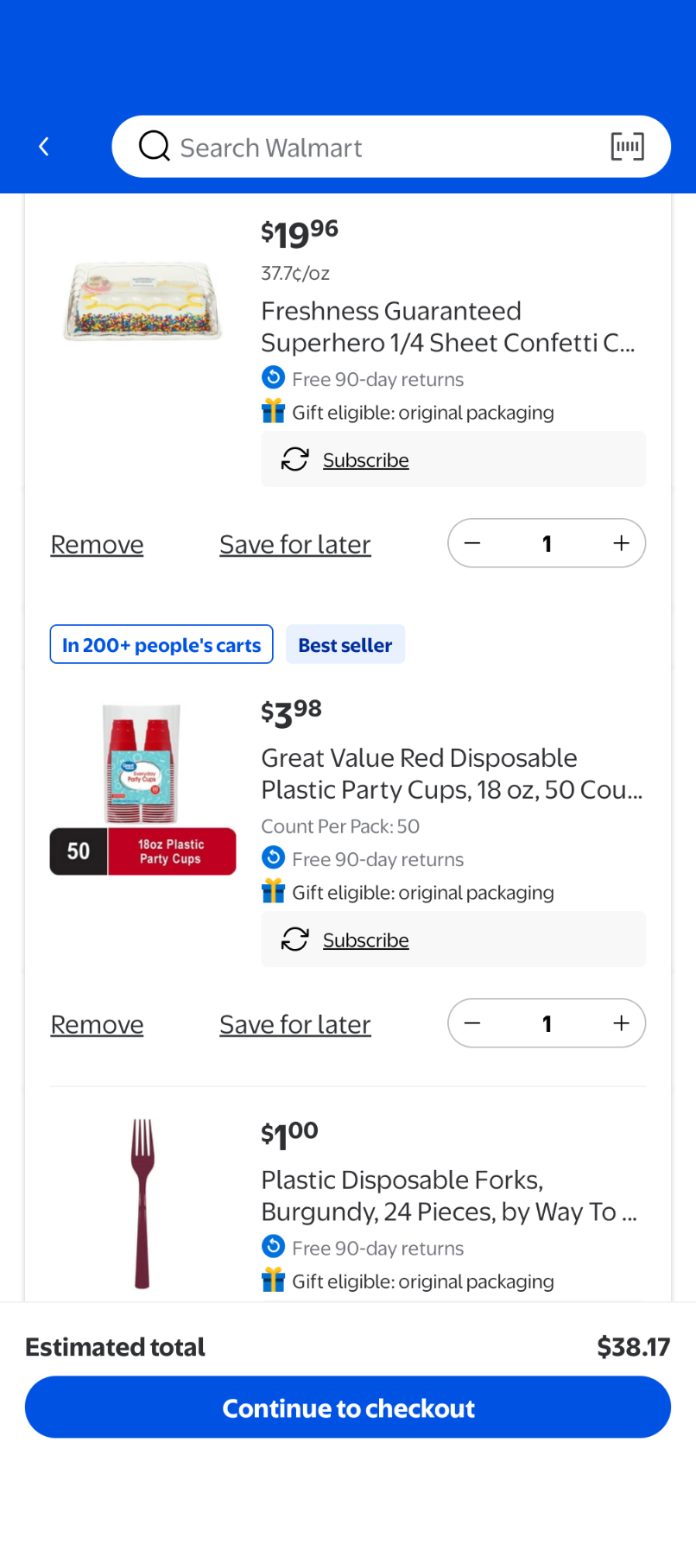
Task: Save the party cups for later
Action: pos(294,1025)
